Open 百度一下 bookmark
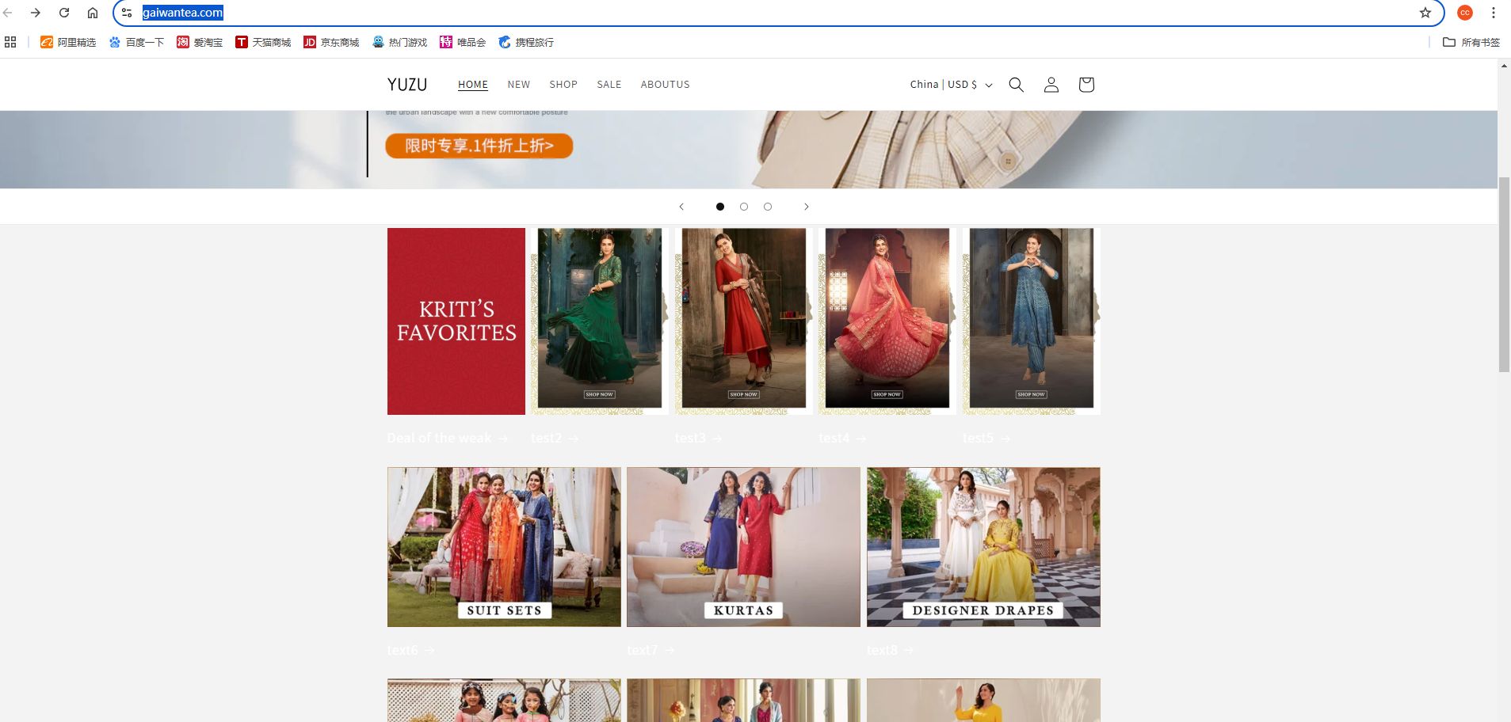 tap(136, 42)
